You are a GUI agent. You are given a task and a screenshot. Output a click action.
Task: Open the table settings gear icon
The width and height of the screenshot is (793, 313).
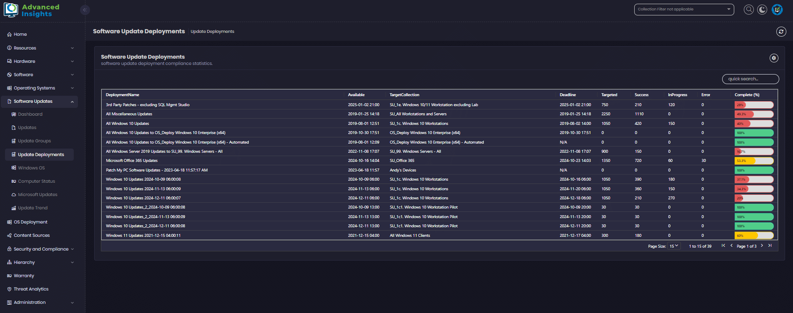pos(774,58)
